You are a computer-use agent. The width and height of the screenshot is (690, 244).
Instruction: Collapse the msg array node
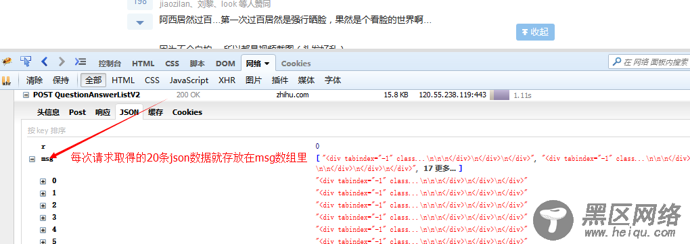32,159
